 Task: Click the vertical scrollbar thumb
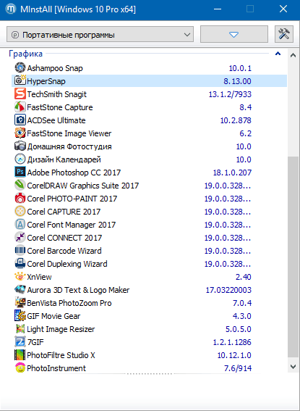tap(293, 257)
